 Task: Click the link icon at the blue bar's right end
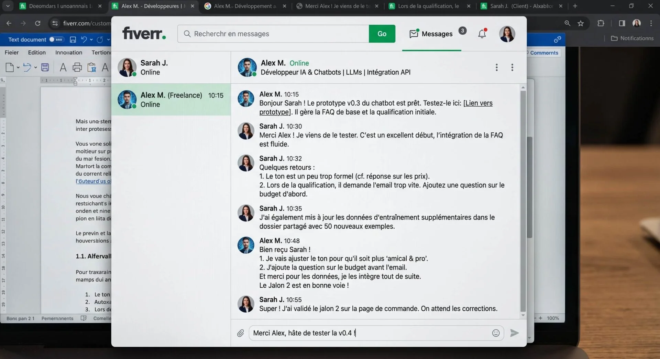point(558,39)
